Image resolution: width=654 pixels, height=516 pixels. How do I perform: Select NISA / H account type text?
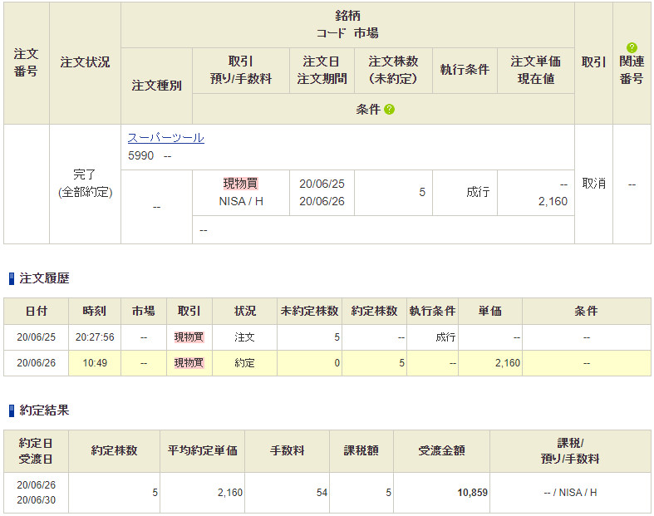coord(241,201)
